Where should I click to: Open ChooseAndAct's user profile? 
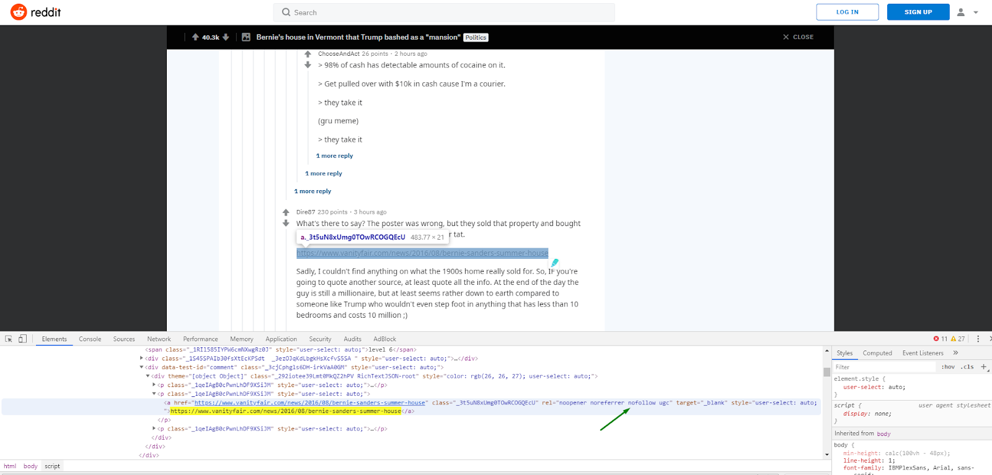coord(339,54)
